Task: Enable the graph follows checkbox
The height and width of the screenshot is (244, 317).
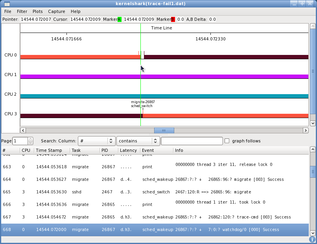Action: pyautogui.click(x=227, y=141)
